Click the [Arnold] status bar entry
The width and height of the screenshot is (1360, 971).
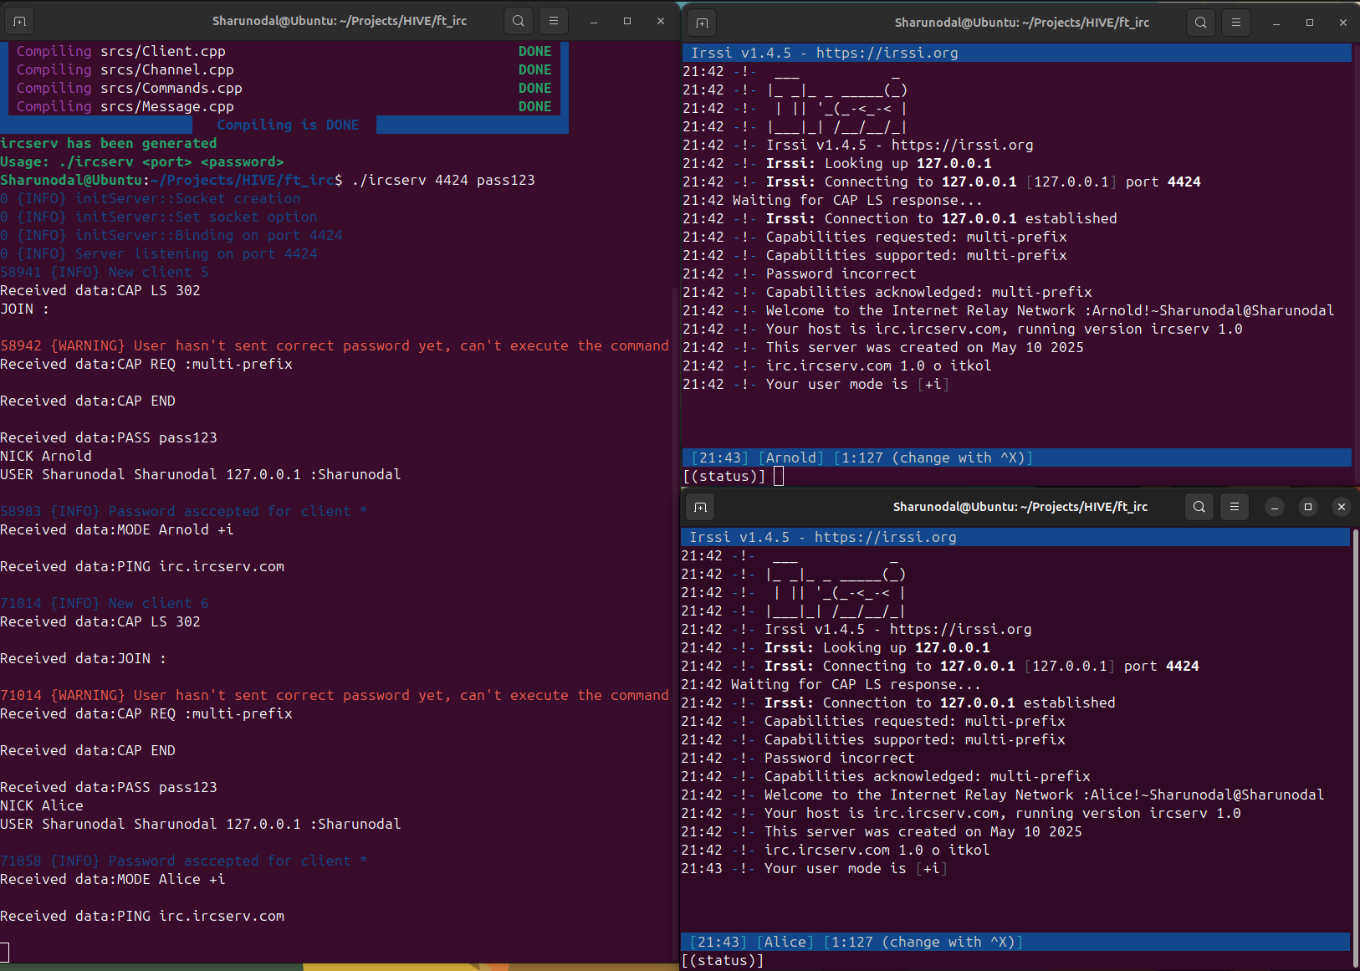(791, 457)
